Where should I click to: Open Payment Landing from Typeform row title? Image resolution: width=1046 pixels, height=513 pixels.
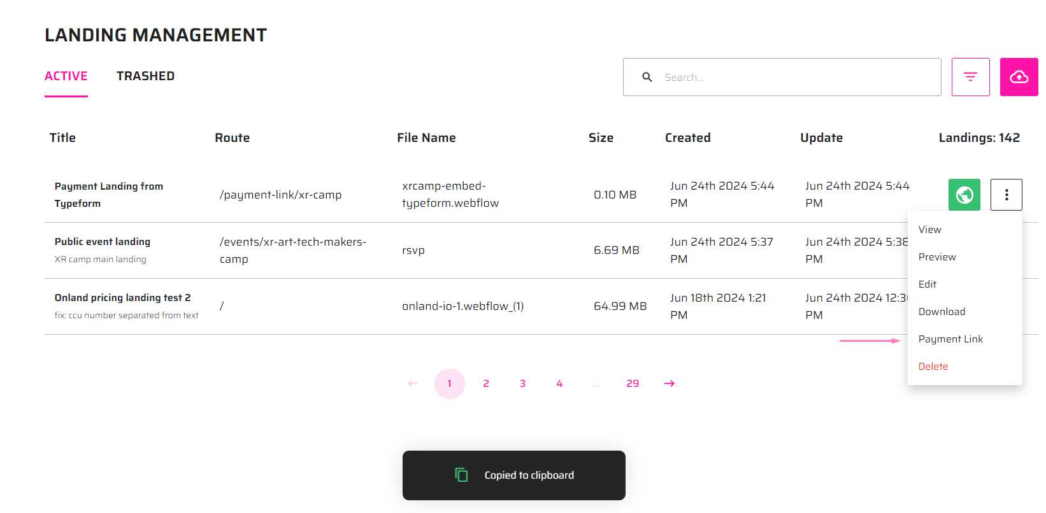(x=109, y=195)
